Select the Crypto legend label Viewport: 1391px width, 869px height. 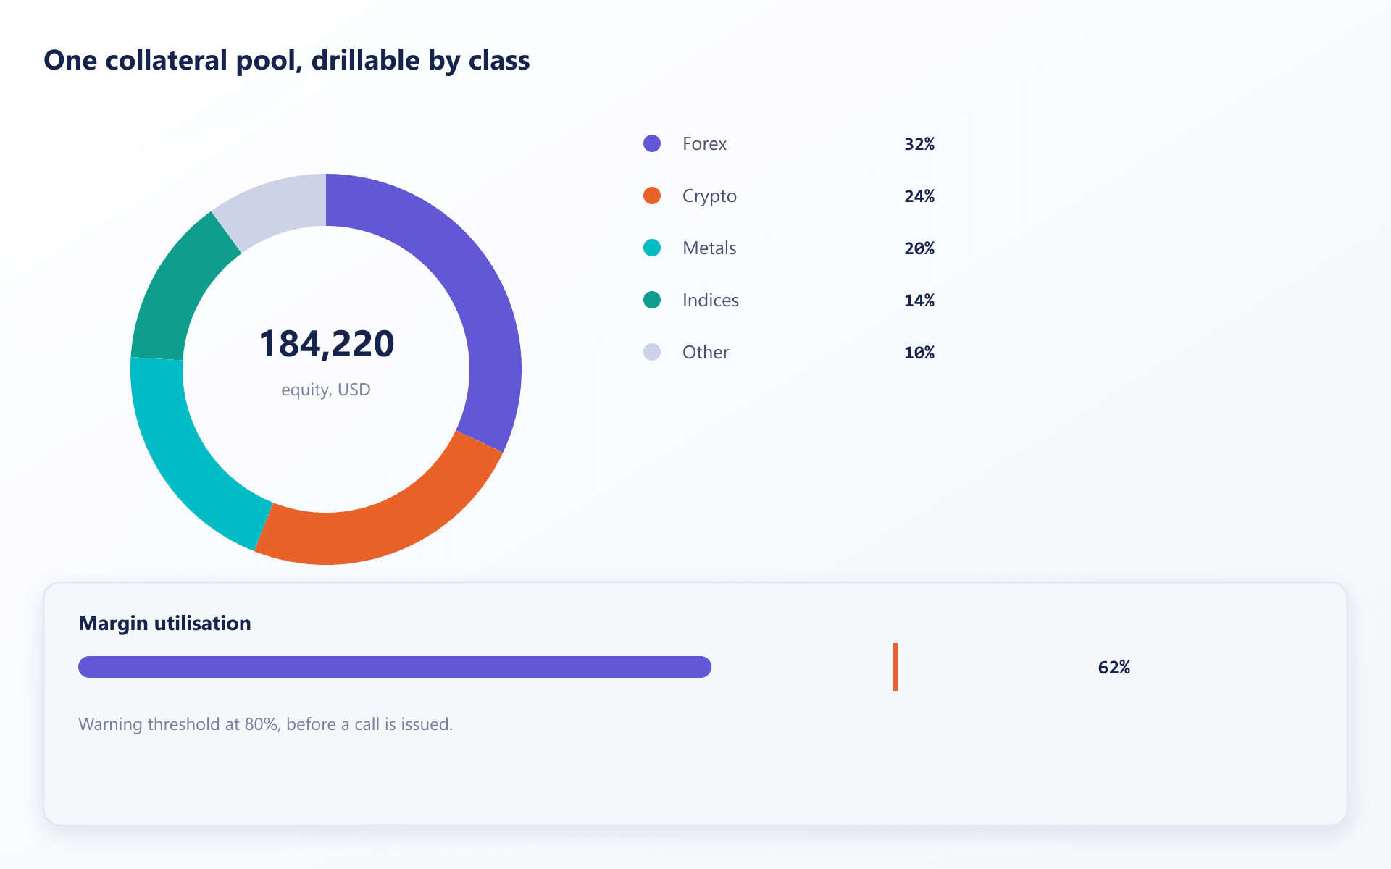click(x=709, y=196)
